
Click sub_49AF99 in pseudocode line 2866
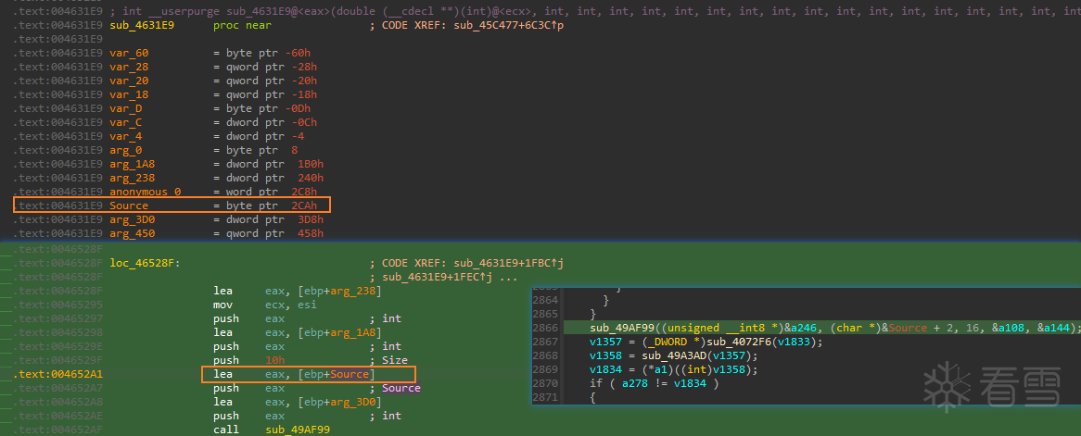(x=620, y=328)
